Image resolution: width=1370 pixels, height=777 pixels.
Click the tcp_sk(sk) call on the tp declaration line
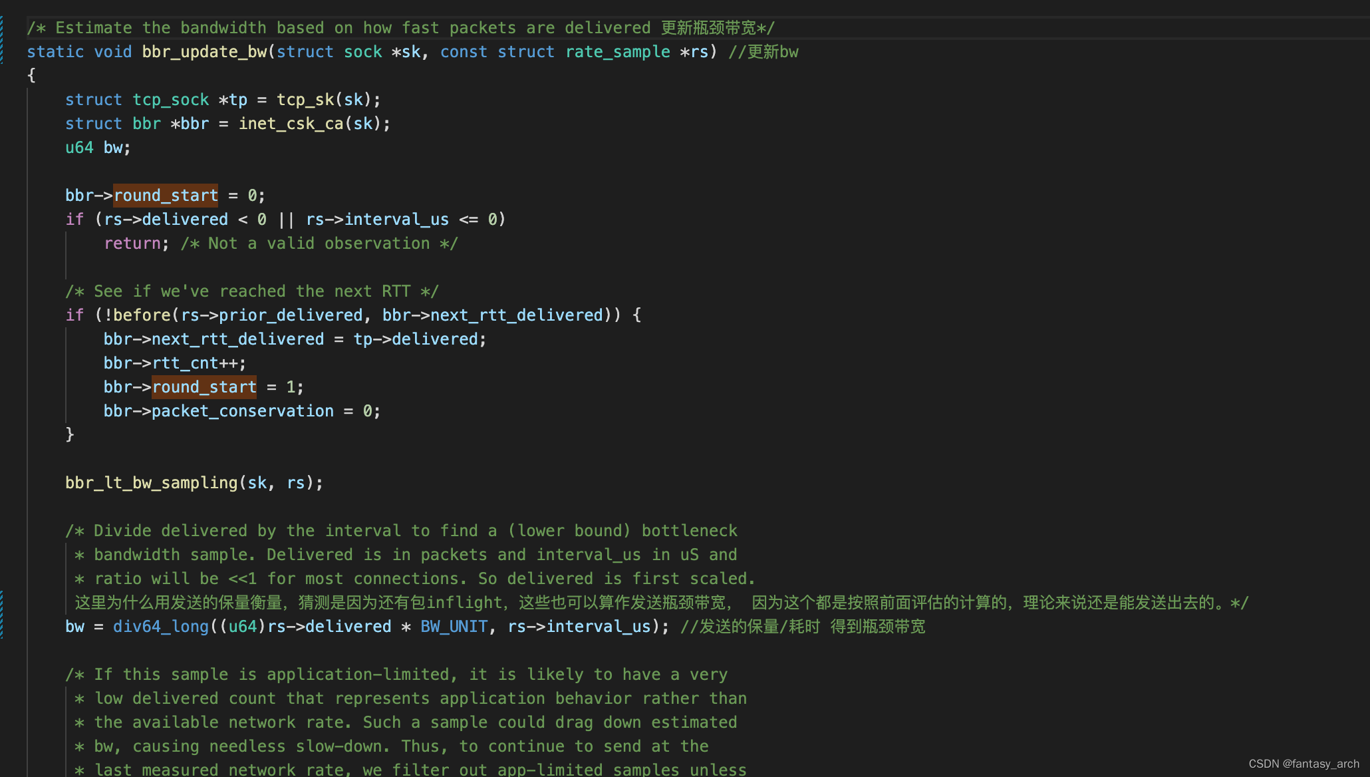pyautogui.click(x=325, y=99)
